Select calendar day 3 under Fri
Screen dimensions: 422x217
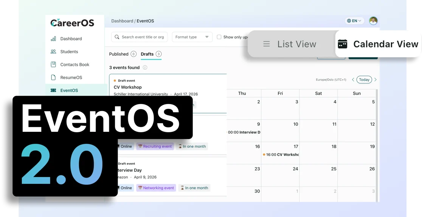(x=280, y=108)
